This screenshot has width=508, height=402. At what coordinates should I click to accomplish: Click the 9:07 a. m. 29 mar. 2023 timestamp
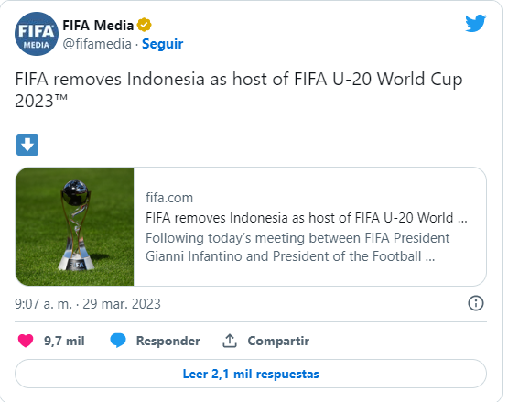88,304
